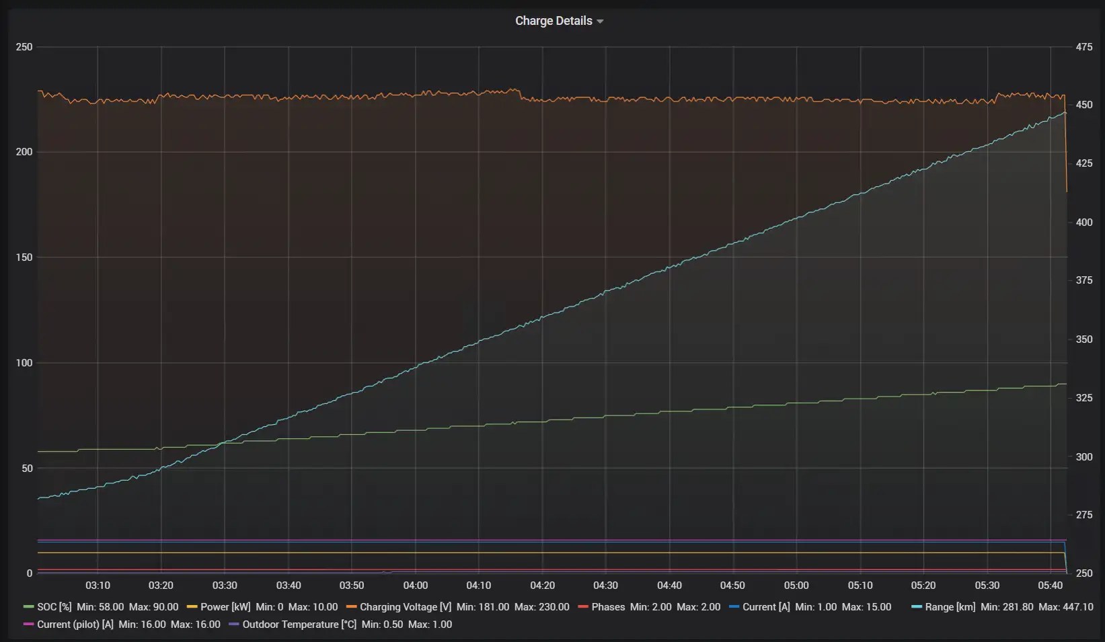Click the dropdown caret beside Charge Details title
The width and height of the screenshot is (1105, 642).
coord(601,21)
